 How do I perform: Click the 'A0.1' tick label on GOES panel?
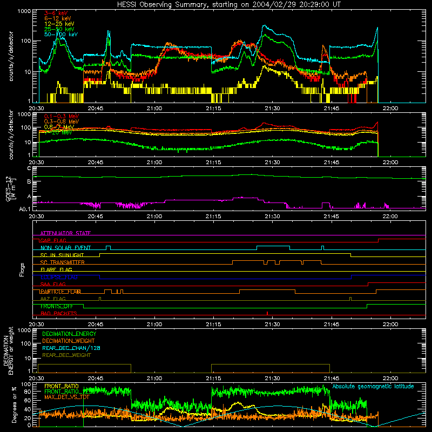(25, 209)
